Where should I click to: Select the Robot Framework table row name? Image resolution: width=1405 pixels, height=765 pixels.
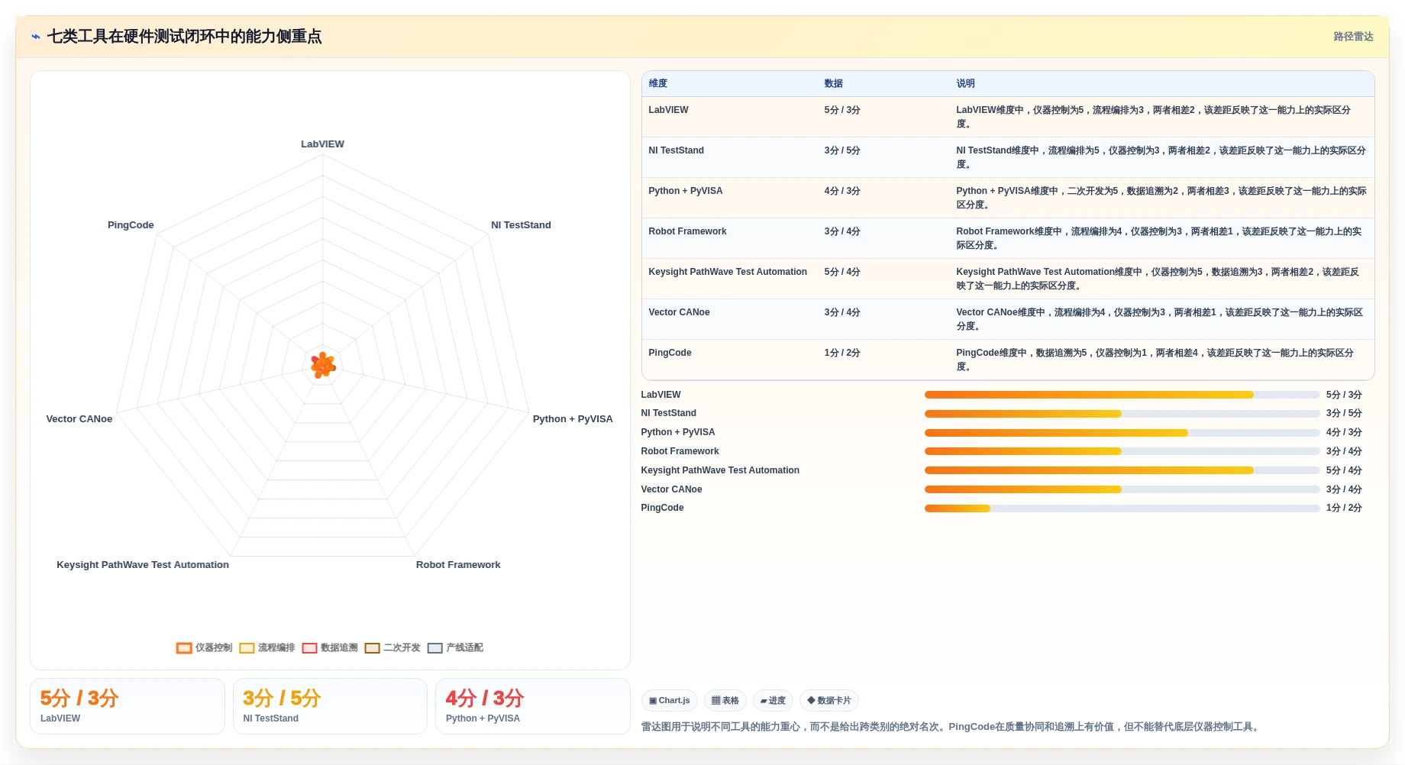tap(687, 231)
